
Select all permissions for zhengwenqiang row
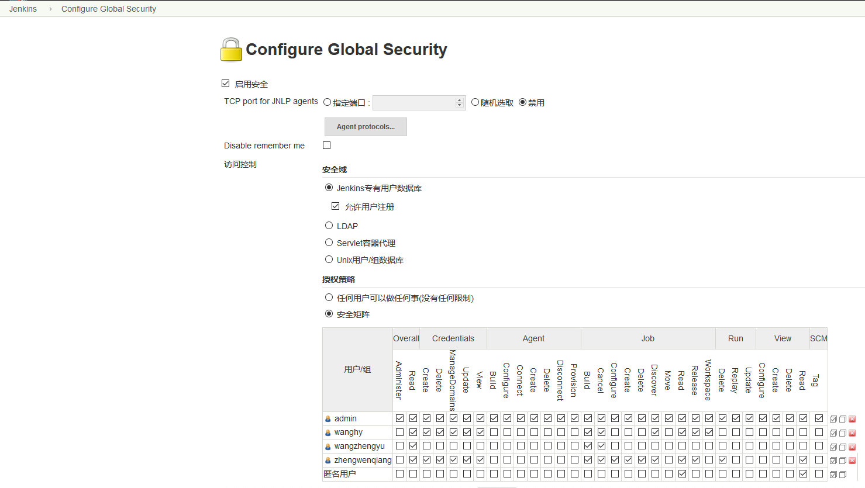pos(833,461)
